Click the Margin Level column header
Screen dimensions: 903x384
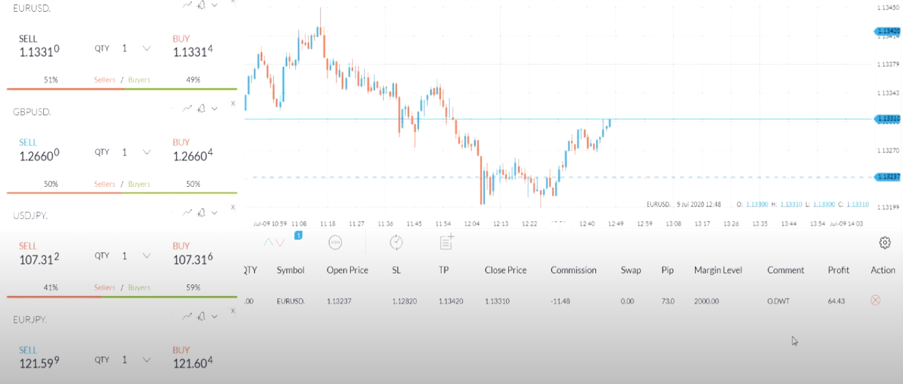tap(718, 270)
